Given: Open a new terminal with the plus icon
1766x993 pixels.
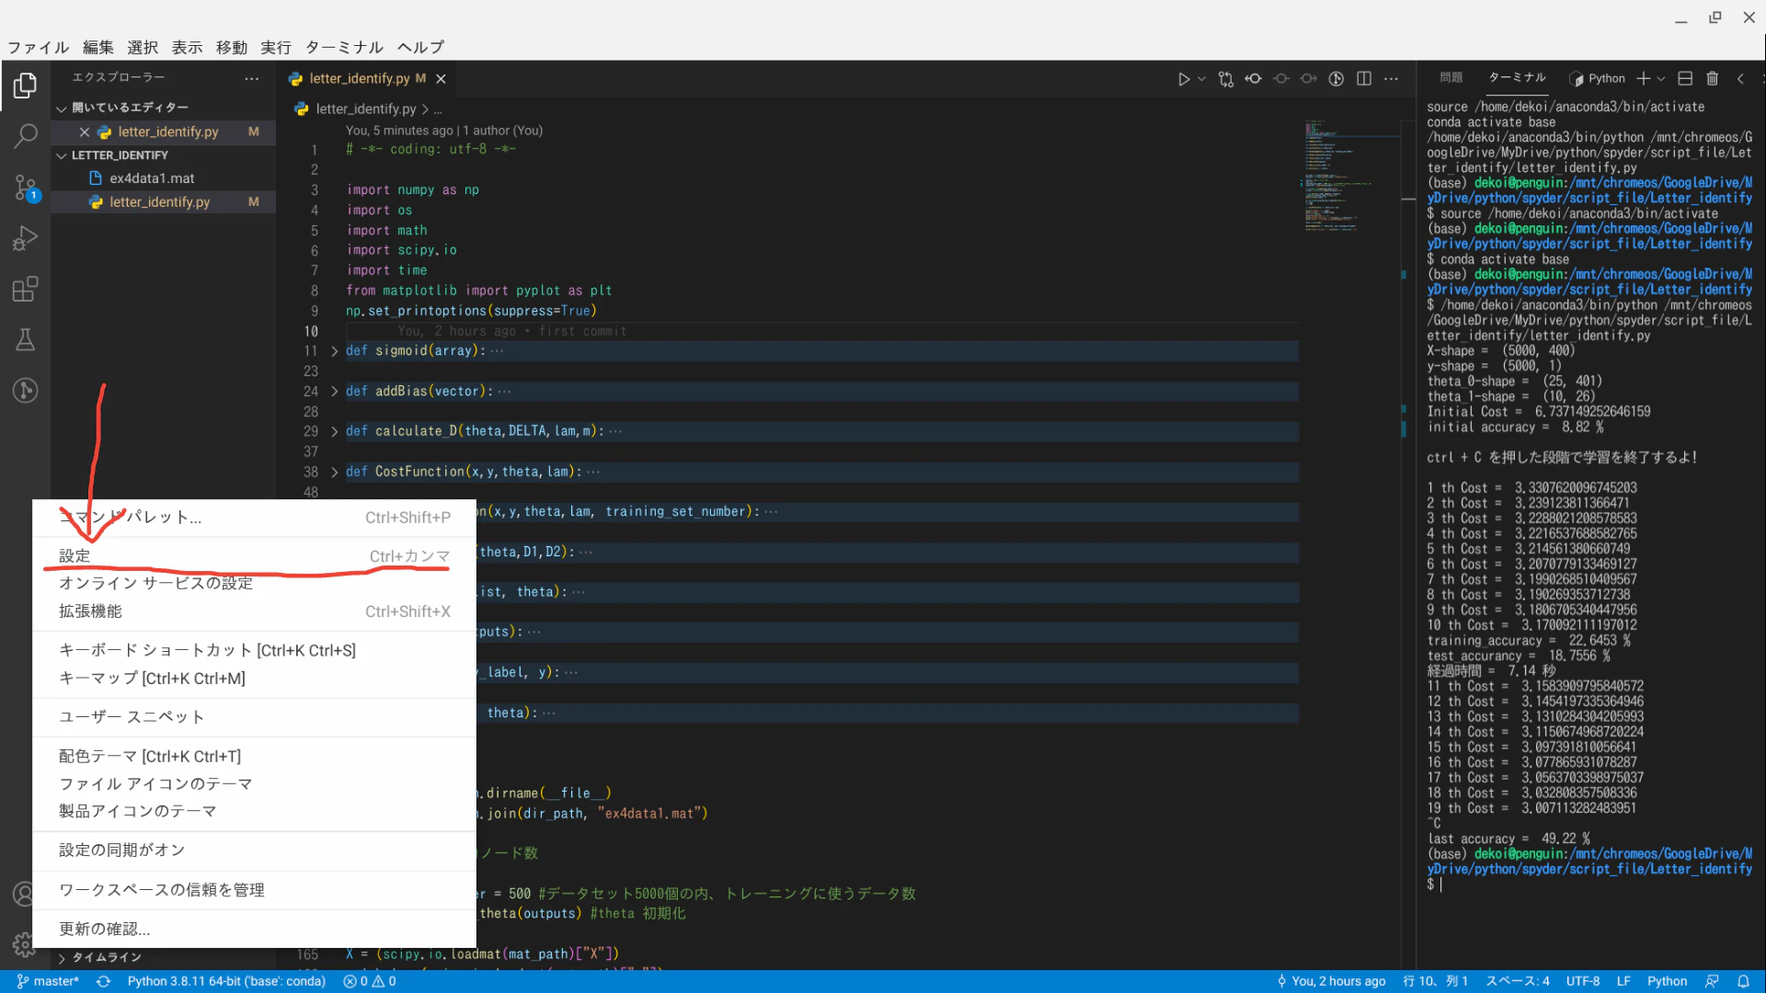Looking at the screenshot, I should 1644,78.
